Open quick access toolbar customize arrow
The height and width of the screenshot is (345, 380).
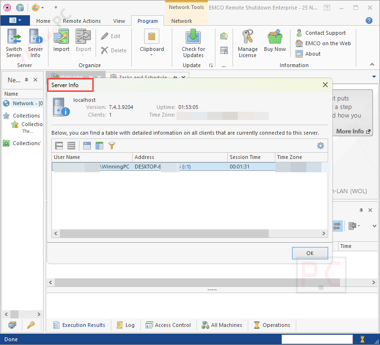56,8
